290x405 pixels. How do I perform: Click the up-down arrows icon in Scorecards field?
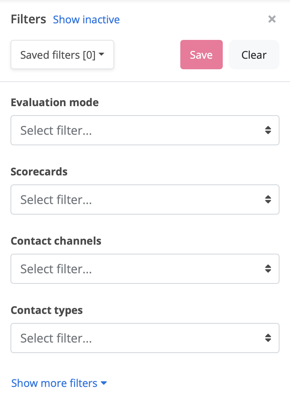tap(268, 199)
